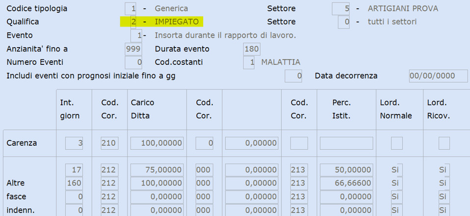Click the 000 code in the 17-day row
Image resolution: width=470 pixels, height=216 pixels.
pos(205,170)
